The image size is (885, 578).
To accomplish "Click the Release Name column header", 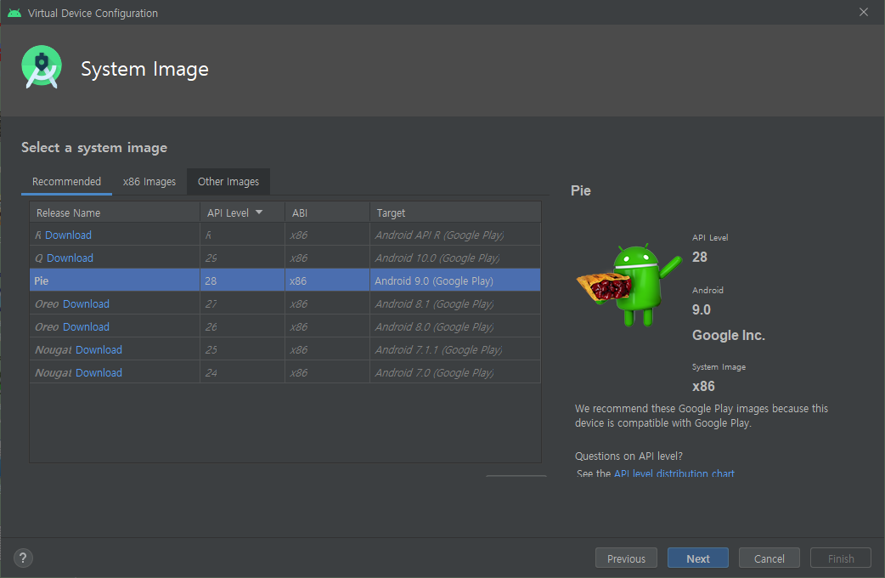I will (115, 212).
